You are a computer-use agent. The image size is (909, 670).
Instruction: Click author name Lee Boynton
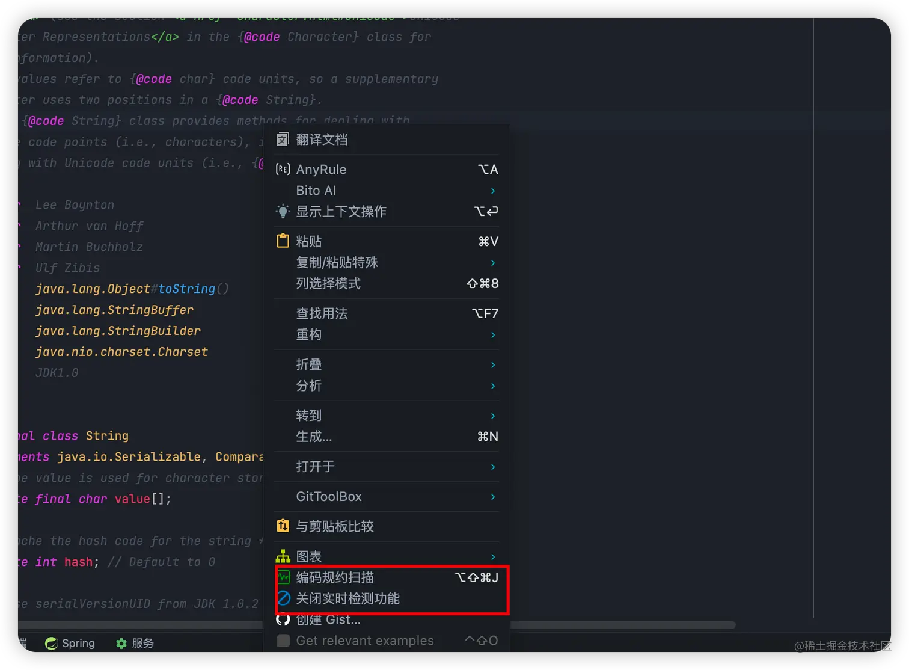click(x=75, y=204)
